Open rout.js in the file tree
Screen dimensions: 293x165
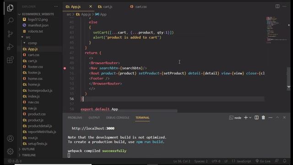coord(33,138)
